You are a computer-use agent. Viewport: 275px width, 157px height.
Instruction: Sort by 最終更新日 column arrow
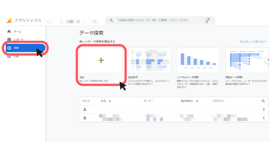(197, 101)
